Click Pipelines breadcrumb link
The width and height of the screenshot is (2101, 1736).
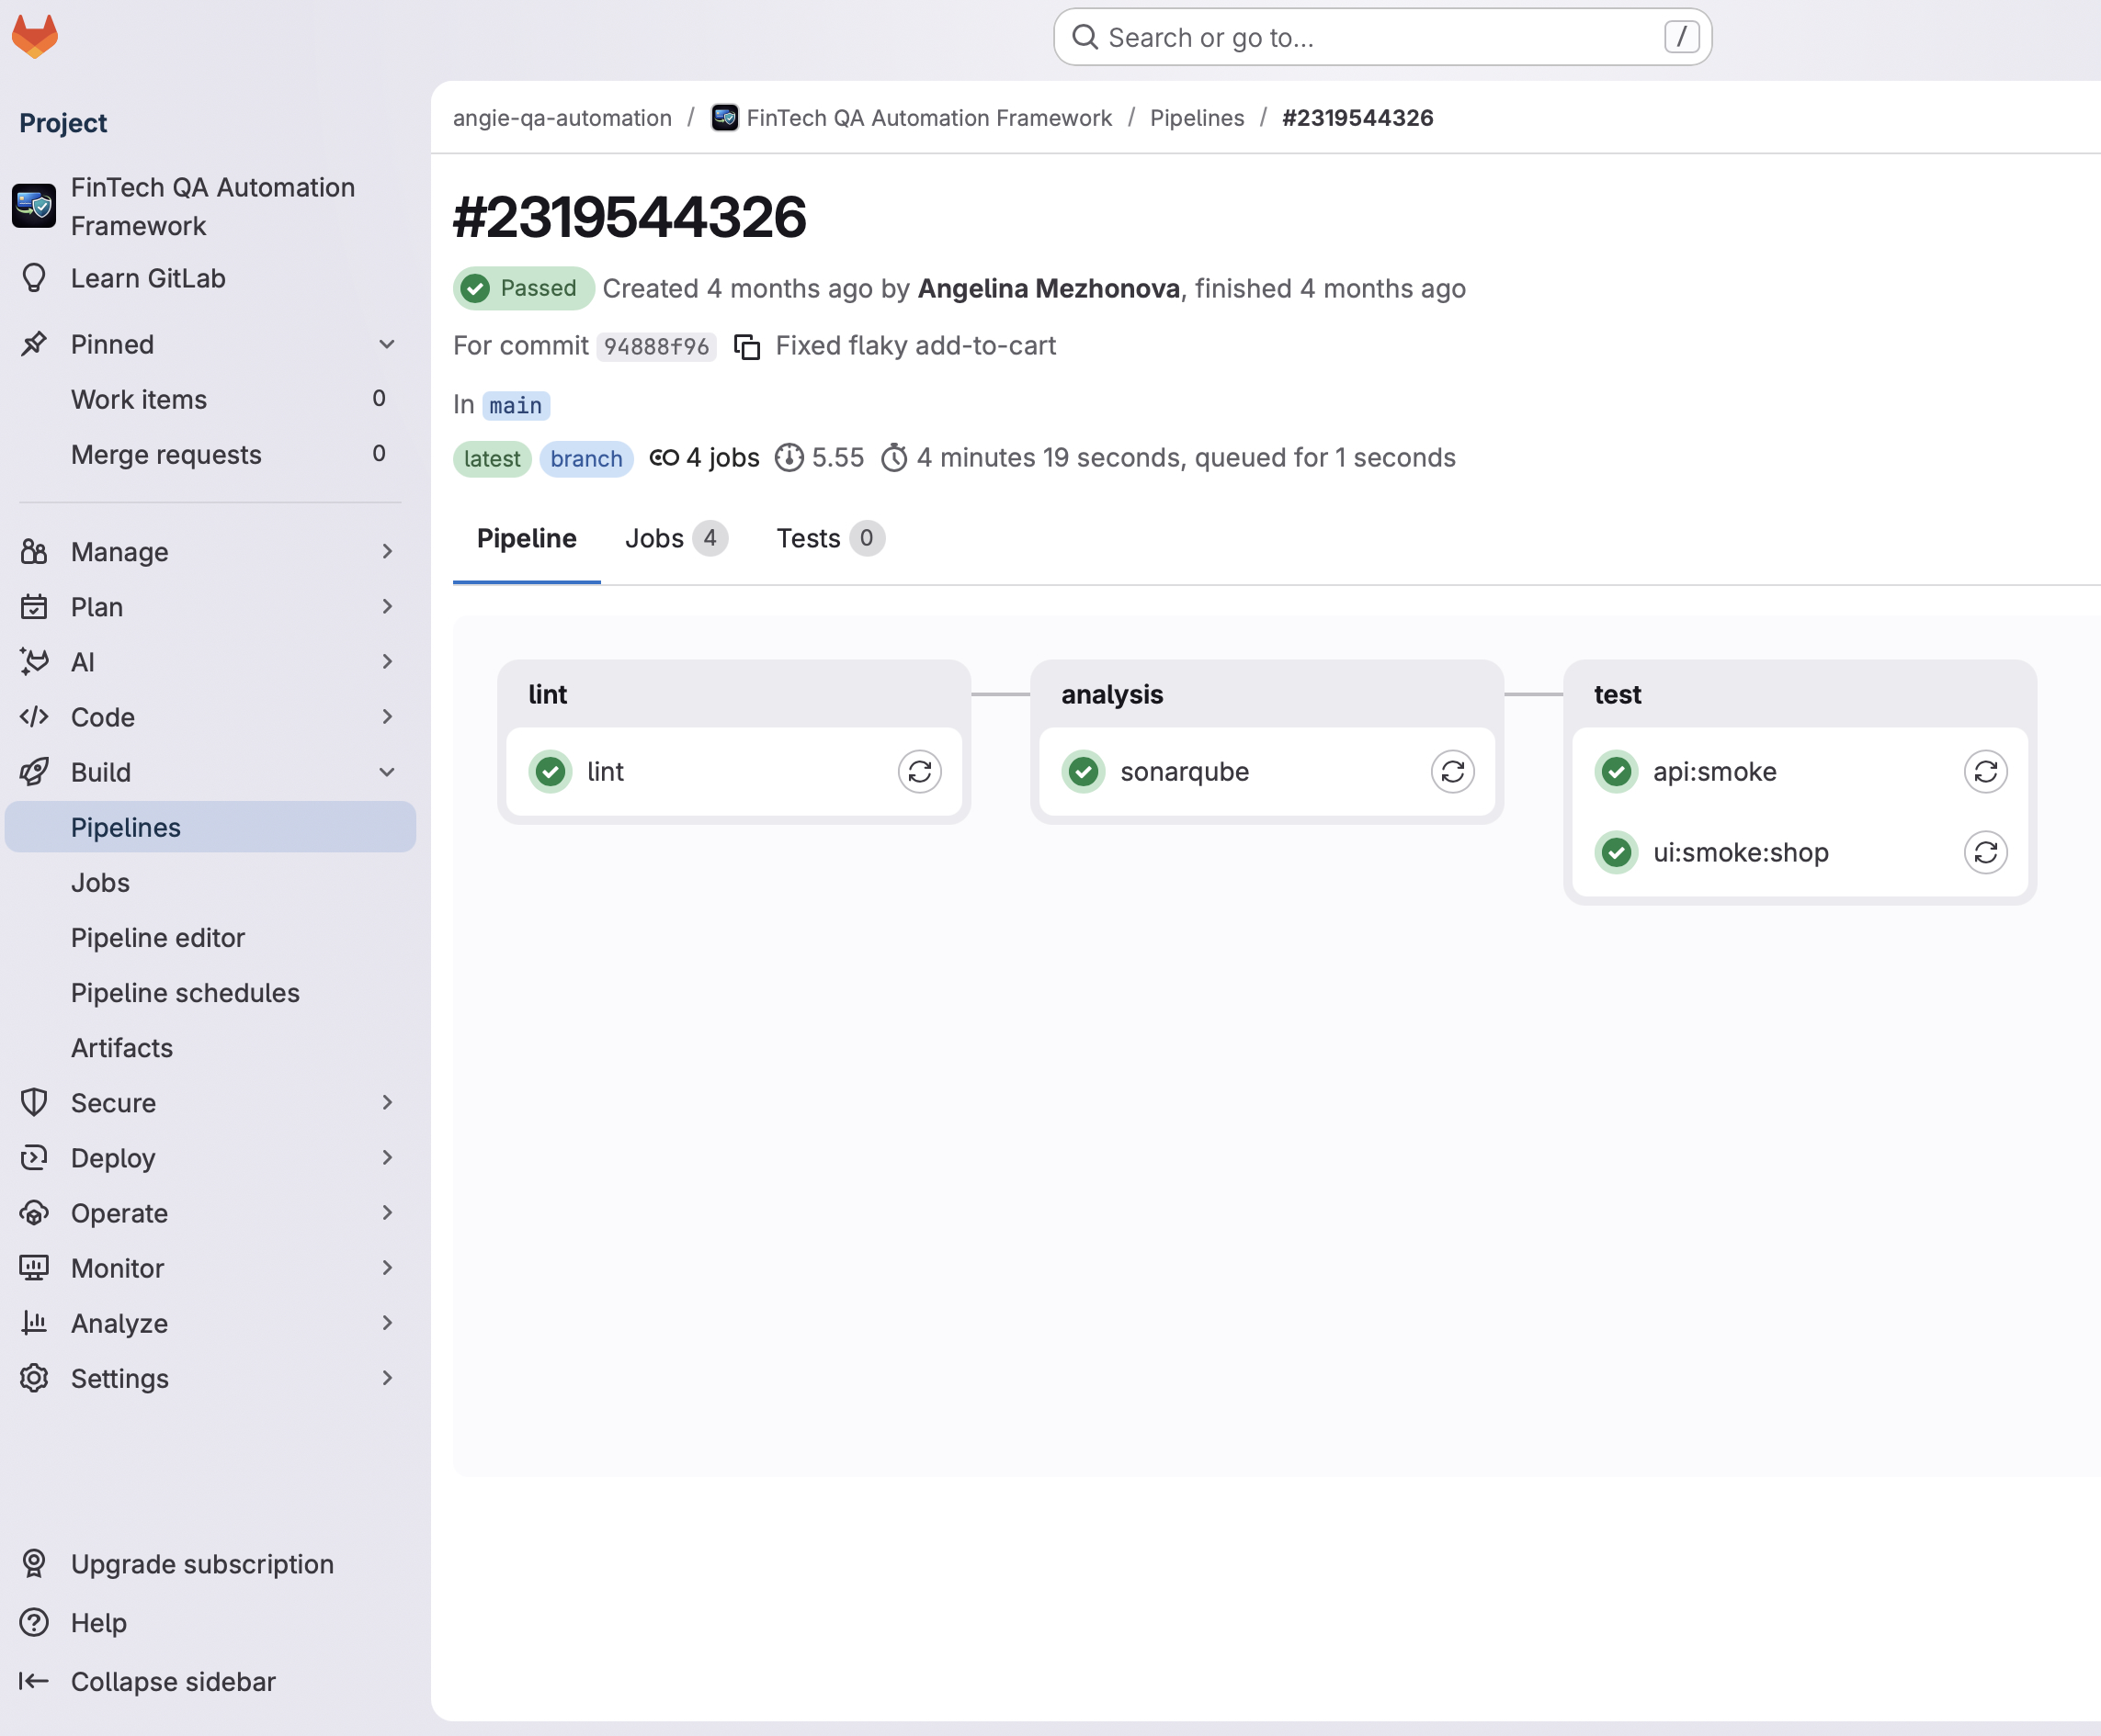click(1197, 118)
